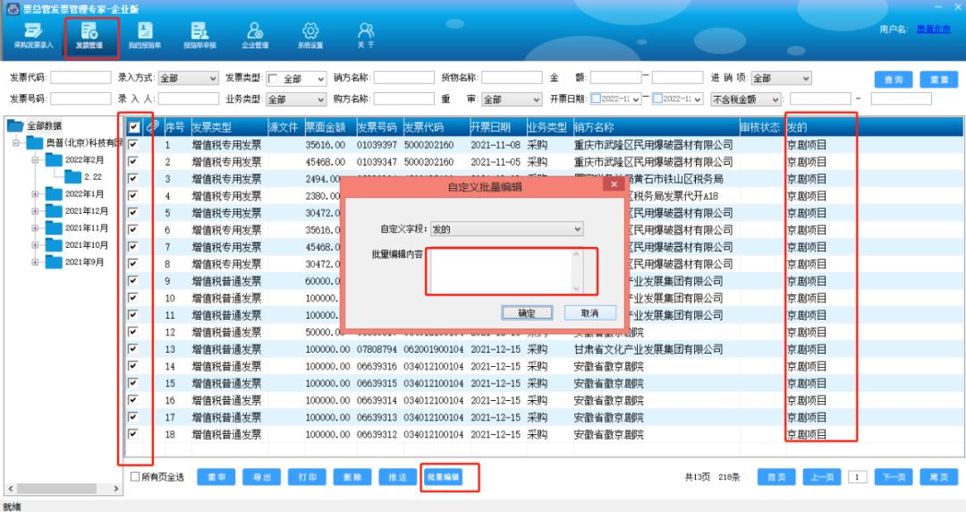
Task: Click the tree panel horizontal scrollbar
Action: [55, 488]
